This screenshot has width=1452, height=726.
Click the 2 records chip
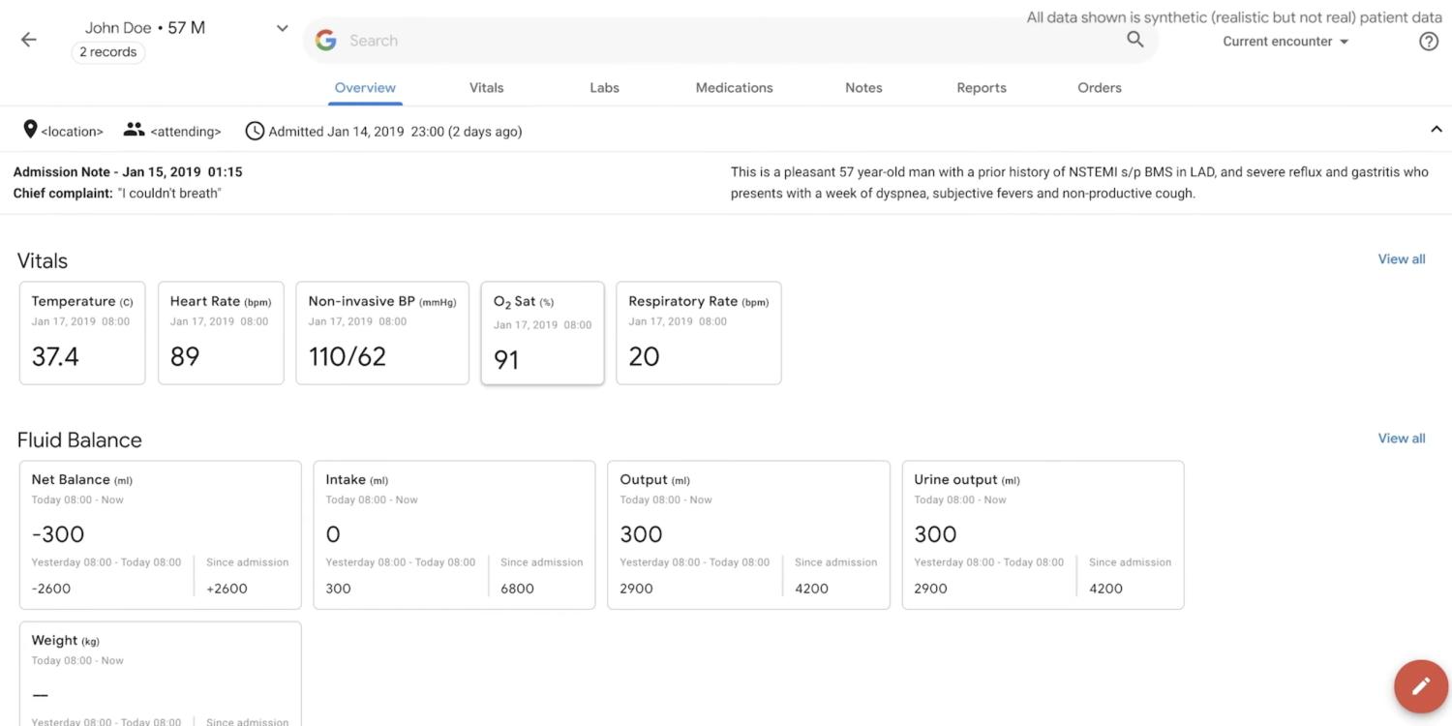[108, 52]
